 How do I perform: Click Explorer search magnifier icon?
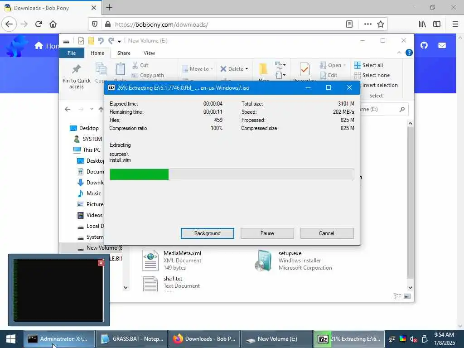(402, 109)
